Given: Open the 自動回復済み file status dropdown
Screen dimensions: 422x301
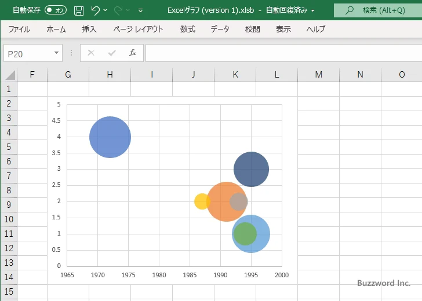Looking at the screenshot, I should point(313,11).
